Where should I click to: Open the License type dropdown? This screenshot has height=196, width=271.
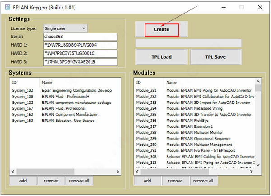pyautogui.click(x=65, y=28)
